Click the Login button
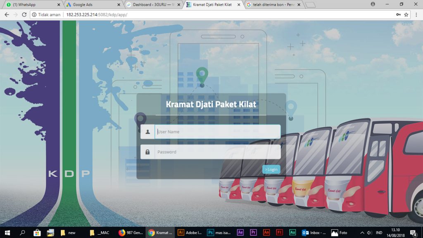423x238 pixels. (x=271, y=169)
